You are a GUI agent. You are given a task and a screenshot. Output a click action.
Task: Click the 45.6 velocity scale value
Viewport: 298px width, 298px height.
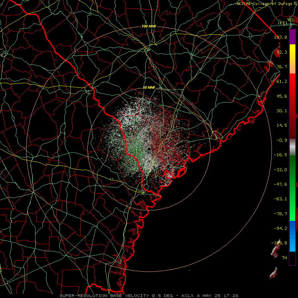click(282, 96)
